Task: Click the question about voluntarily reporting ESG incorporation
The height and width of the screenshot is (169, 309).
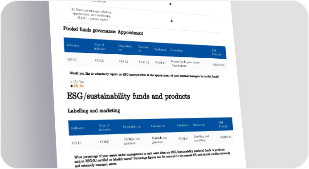Action: click(144, 75)
